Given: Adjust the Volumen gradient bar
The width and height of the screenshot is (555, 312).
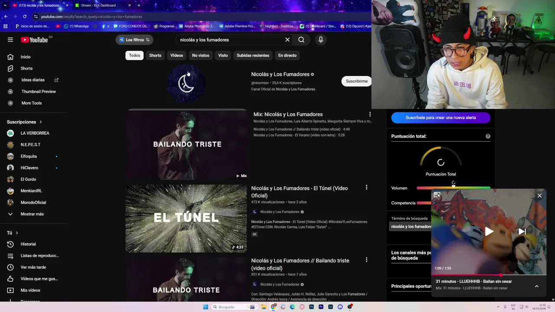Looking at the screenshot, I should pos(454,188).
